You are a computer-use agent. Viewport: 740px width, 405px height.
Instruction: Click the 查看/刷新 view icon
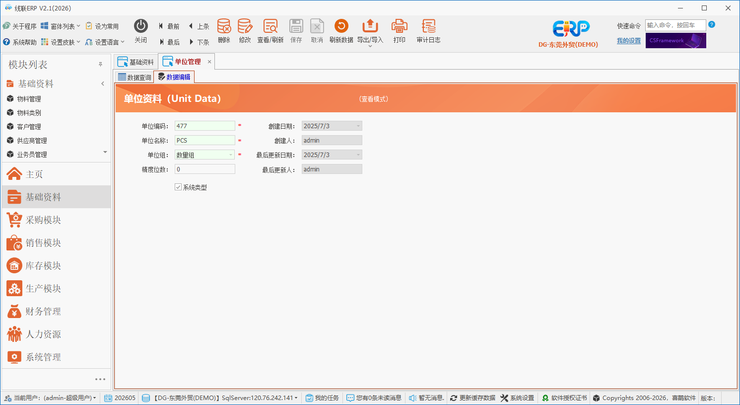pyautogui.click(x=270, y=26)
